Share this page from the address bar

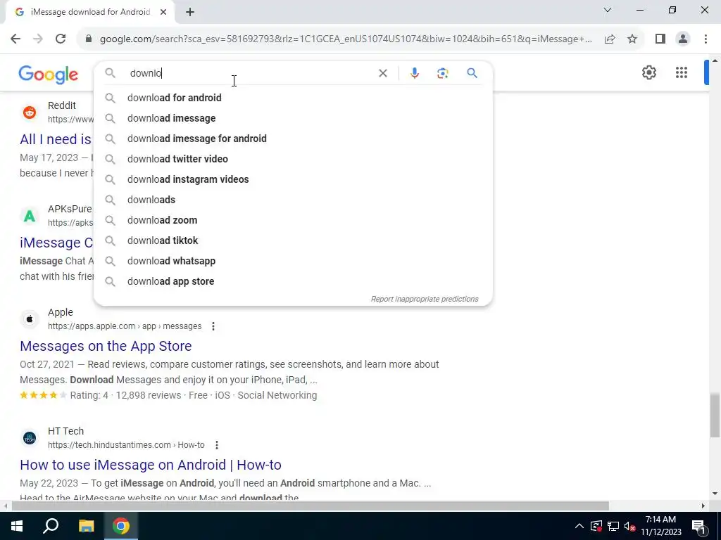[610, 39]
